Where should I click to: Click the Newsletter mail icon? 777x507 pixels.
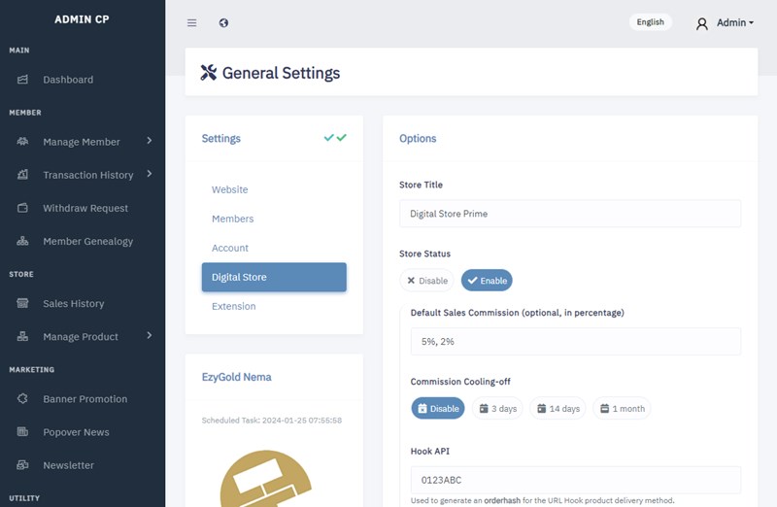click(x=22, y=465)
